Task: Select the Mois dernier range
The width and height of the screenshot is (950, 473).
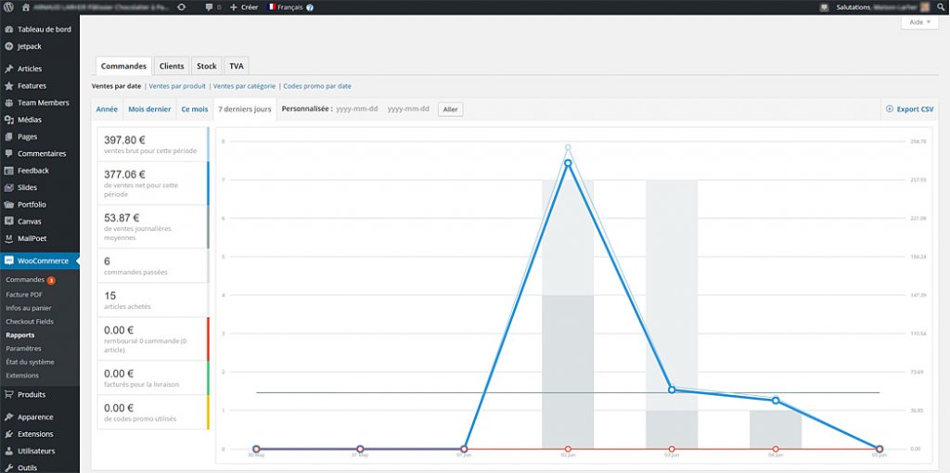Action: (149, 109)
